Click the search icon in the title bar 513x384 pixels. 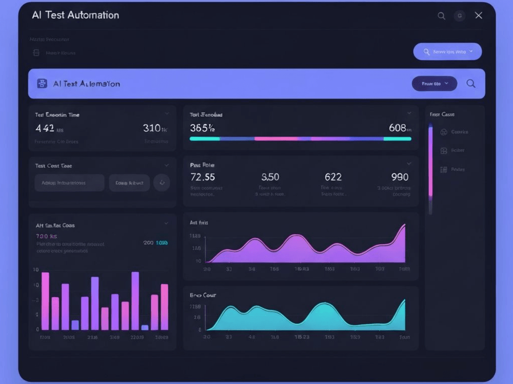pyautogui.click(x=441, y=16)
